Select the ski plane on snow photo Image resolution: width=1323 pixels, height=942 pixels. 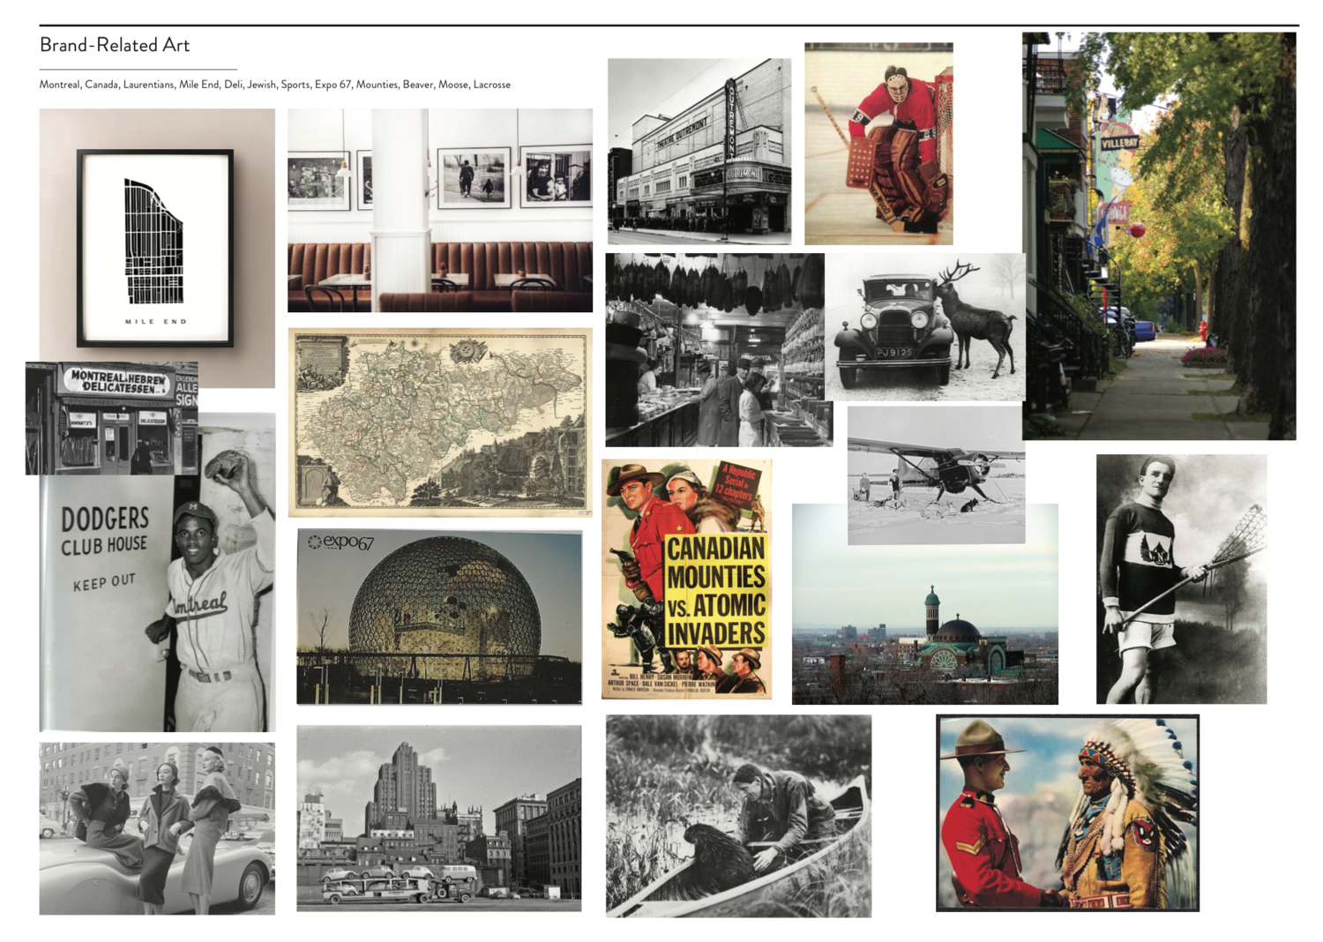pyautogui.click(x=936, y=475)
